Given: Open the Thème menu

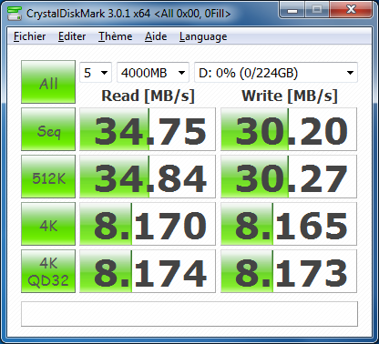Looking at the screenshot, I should [115, 36].
